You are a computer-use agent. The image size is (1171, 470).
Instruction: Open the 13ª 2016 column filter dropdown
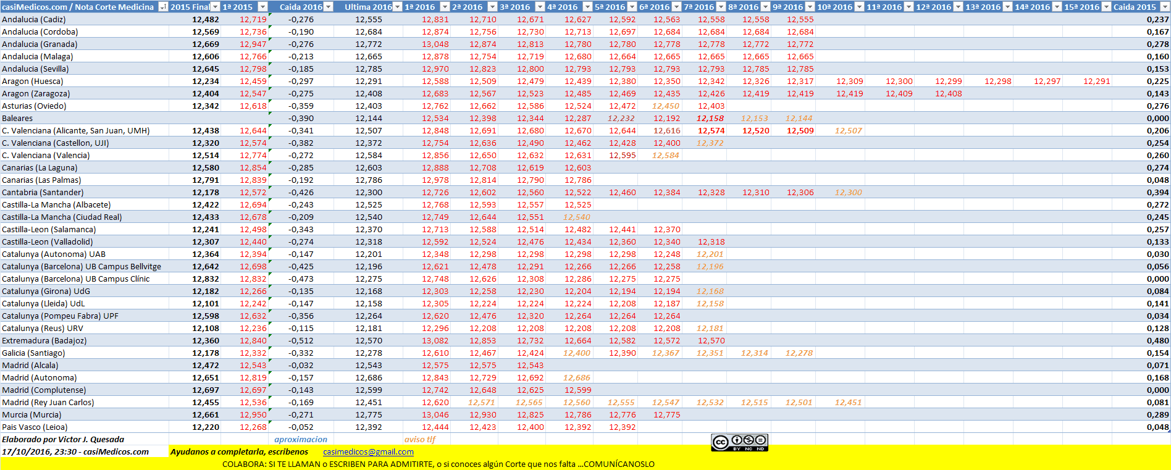[x=1007, y=7]
